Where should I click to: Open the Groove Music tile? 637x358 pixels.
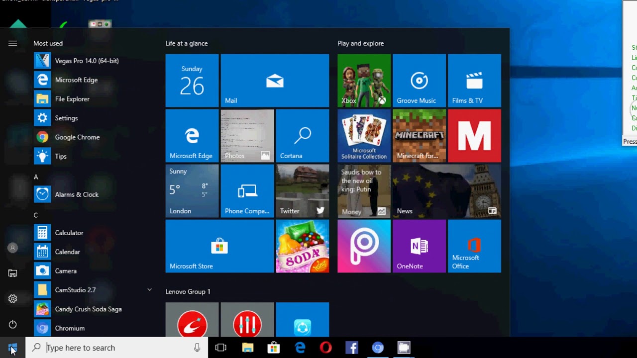coord(420,81)
